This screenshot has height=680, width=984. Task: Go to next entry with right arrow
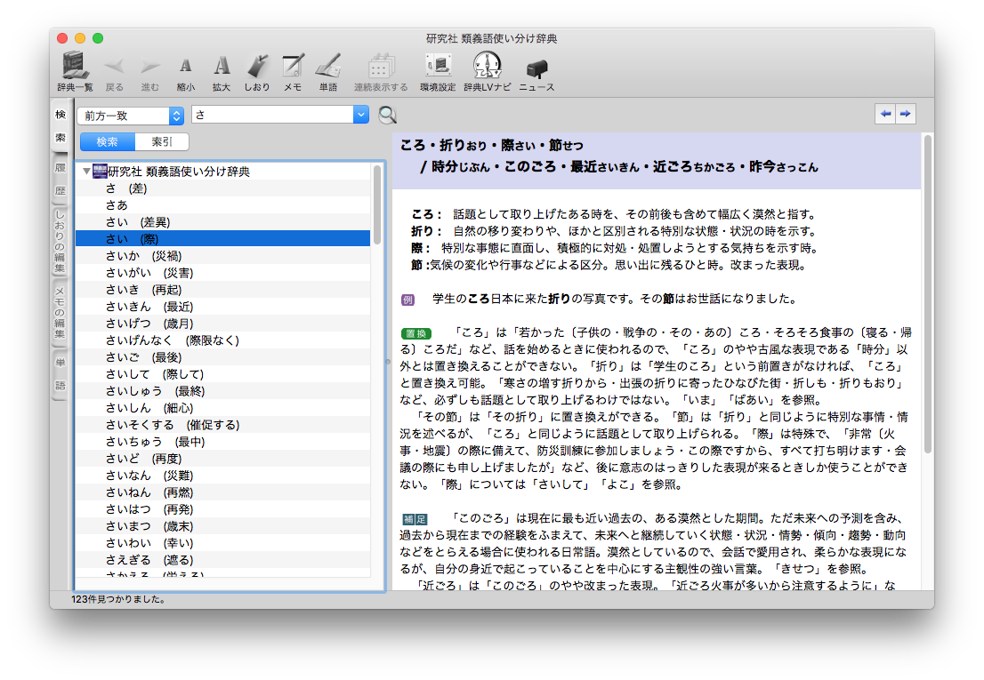906,114
